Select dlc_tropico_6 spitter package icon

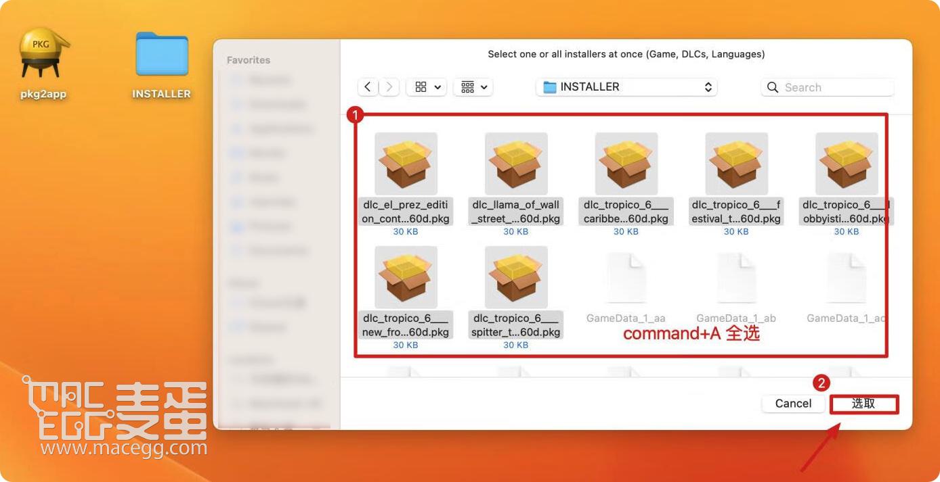click(x=516, y=276)
